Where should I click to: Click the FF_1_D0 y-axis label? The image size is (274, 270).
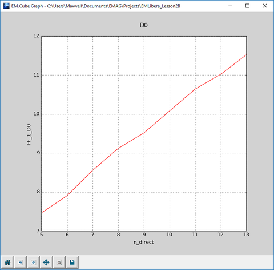click(29, 134)
